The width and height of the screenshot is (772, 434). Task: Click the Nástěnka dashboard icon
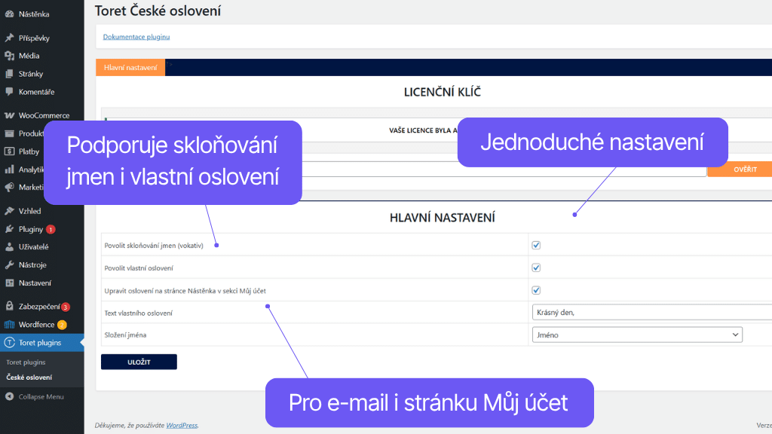point(9,14)
